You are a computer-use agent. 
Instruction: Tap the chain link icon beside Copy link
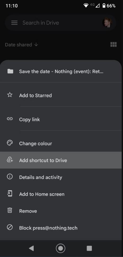[10, 119]
